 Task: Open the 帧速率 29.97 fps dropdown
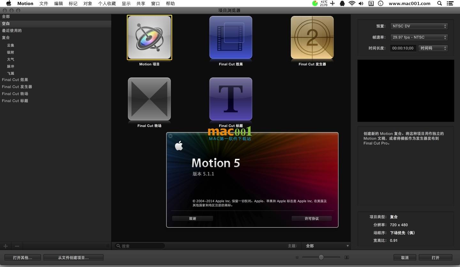pos(419,37)
